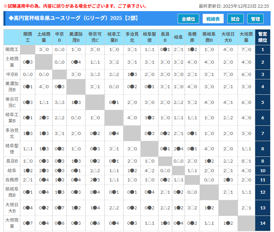Screen dimensions: 274x232
Task: Open the 管理 admin button
Action: point(255,19)
